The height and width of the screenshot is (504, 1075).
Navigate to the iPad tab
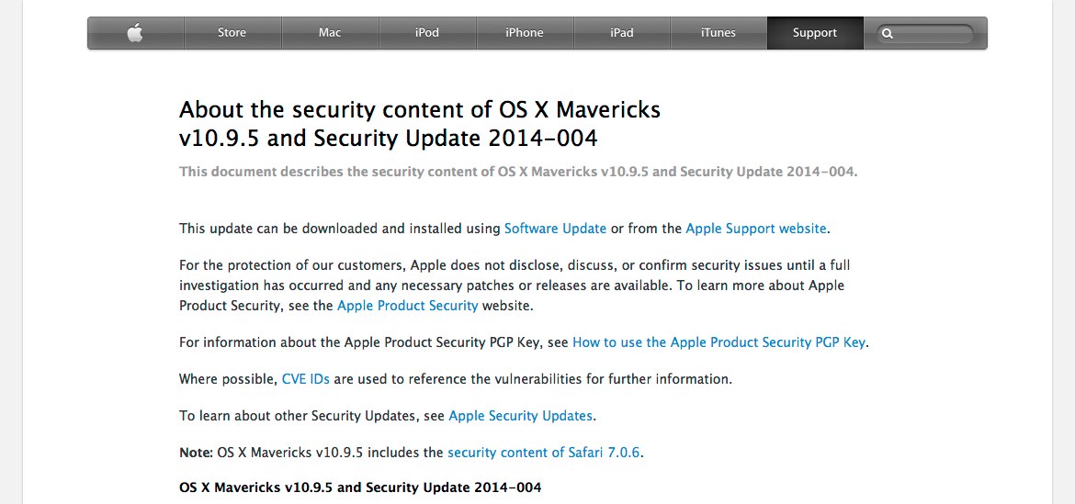click(x=622, y=33)
